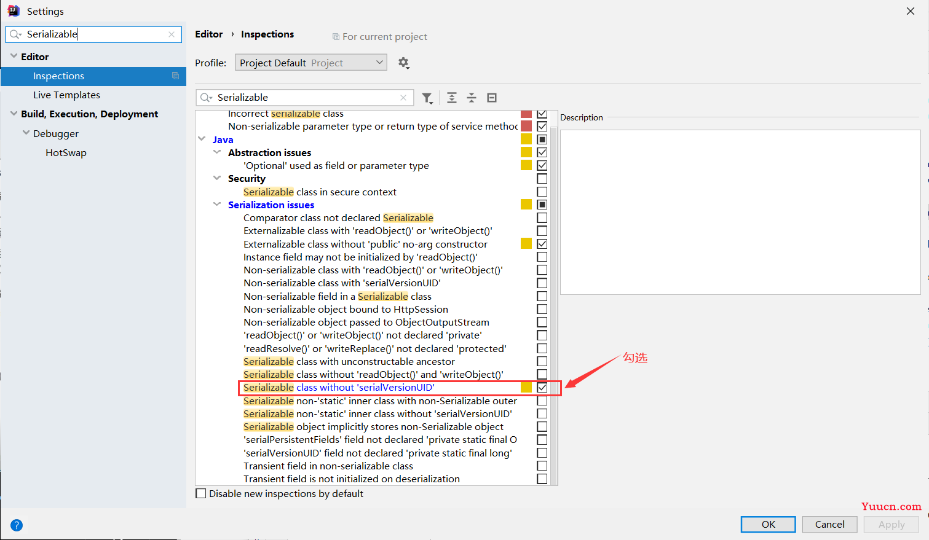Click yellow severity swatch for Serialization issues
929x540 pixels.
click(526, 205)
